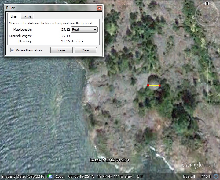The width and height of the screenshot is (220, 180).
Task: Switch to the Path tab
Action: [x=27, y=17]
